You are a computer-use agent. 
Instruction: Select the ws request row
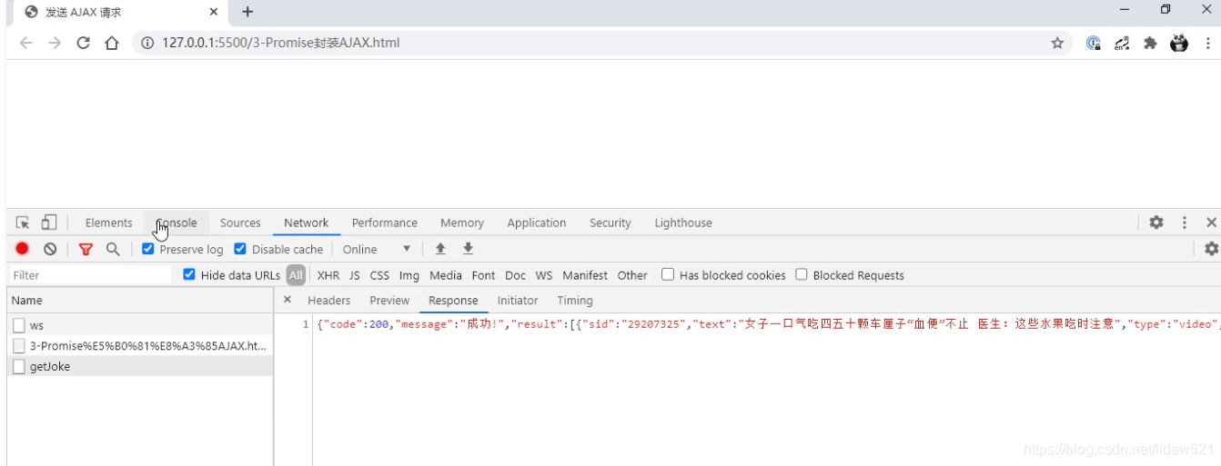[139, 325]
